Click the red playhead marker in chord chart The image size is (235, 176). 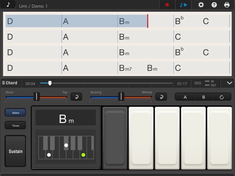(148, 21)
